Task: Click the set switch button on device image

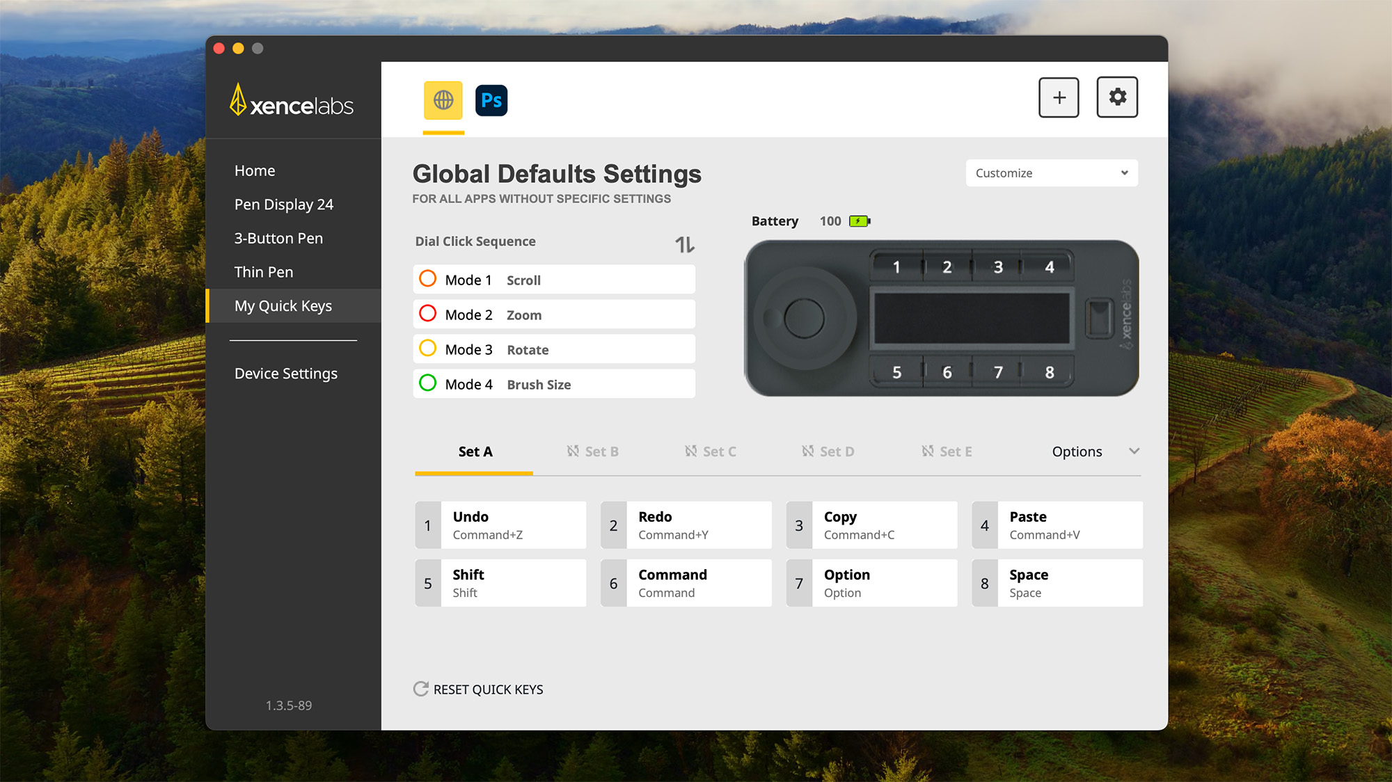Action: point(1100,318)
